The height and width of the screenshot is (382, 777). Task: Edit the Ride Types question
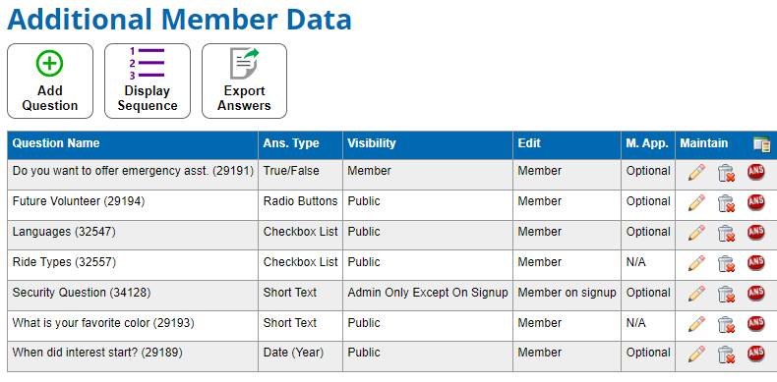click(696, 263)
